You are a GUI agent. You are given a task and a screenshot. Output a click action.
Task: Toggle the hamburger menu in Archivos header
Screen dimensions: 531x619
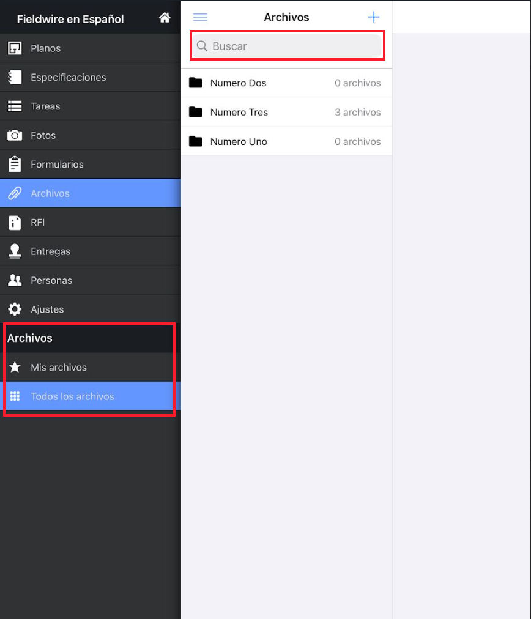(x=200, y=17)
